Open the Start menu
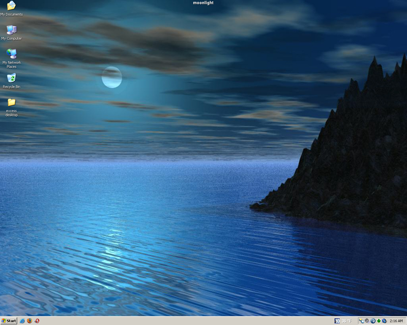 click(9, 321)
